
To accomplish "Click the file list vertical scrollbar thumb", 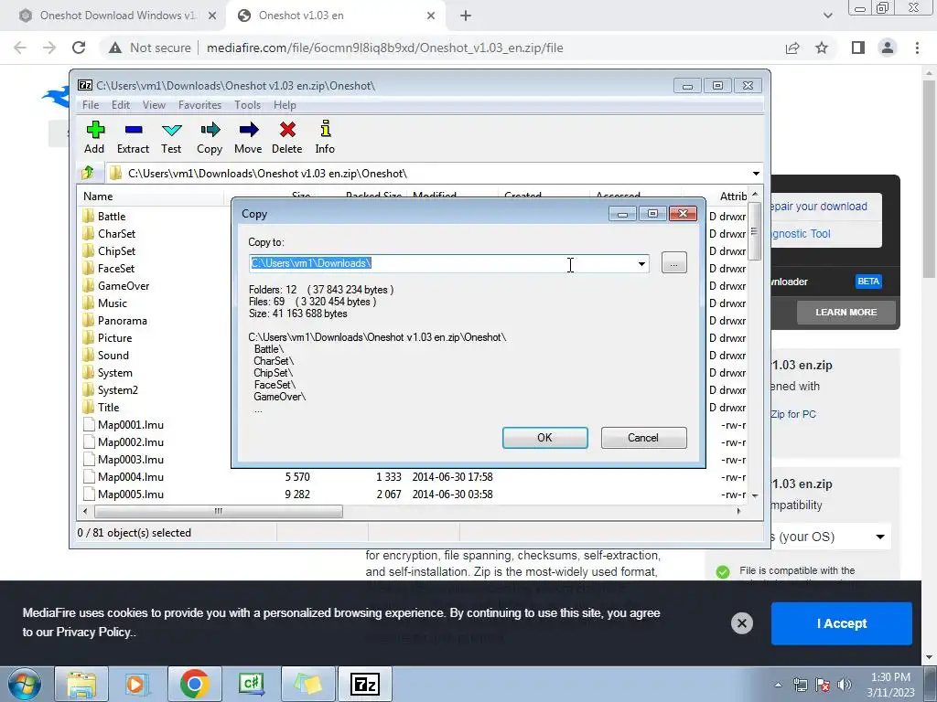I will click(755, 231).
